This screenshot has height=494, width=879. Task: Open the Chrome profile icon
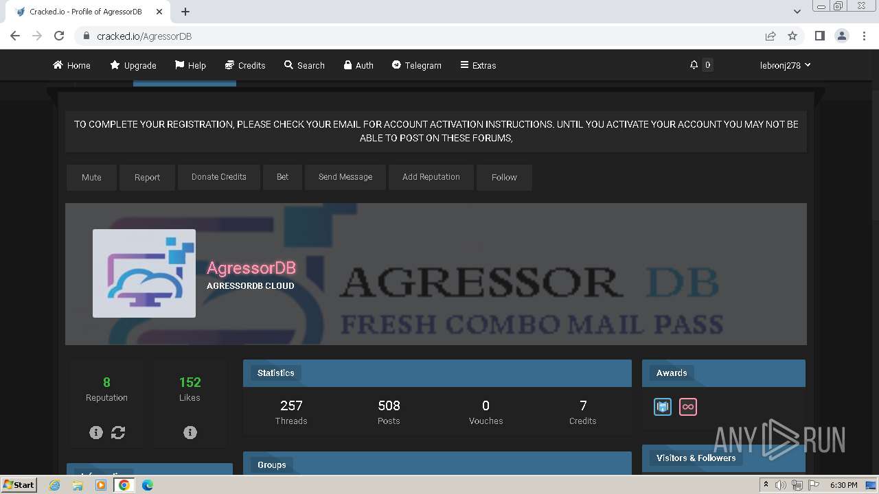(841, 36)
